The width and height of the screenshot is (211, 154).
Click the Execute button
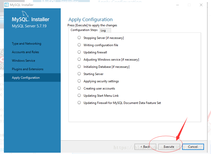point(169,147)
